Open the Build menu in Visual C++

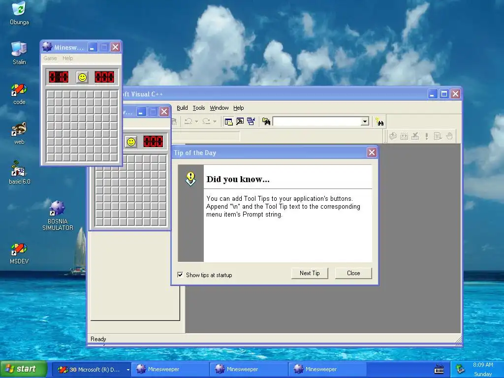coord(182,108)
